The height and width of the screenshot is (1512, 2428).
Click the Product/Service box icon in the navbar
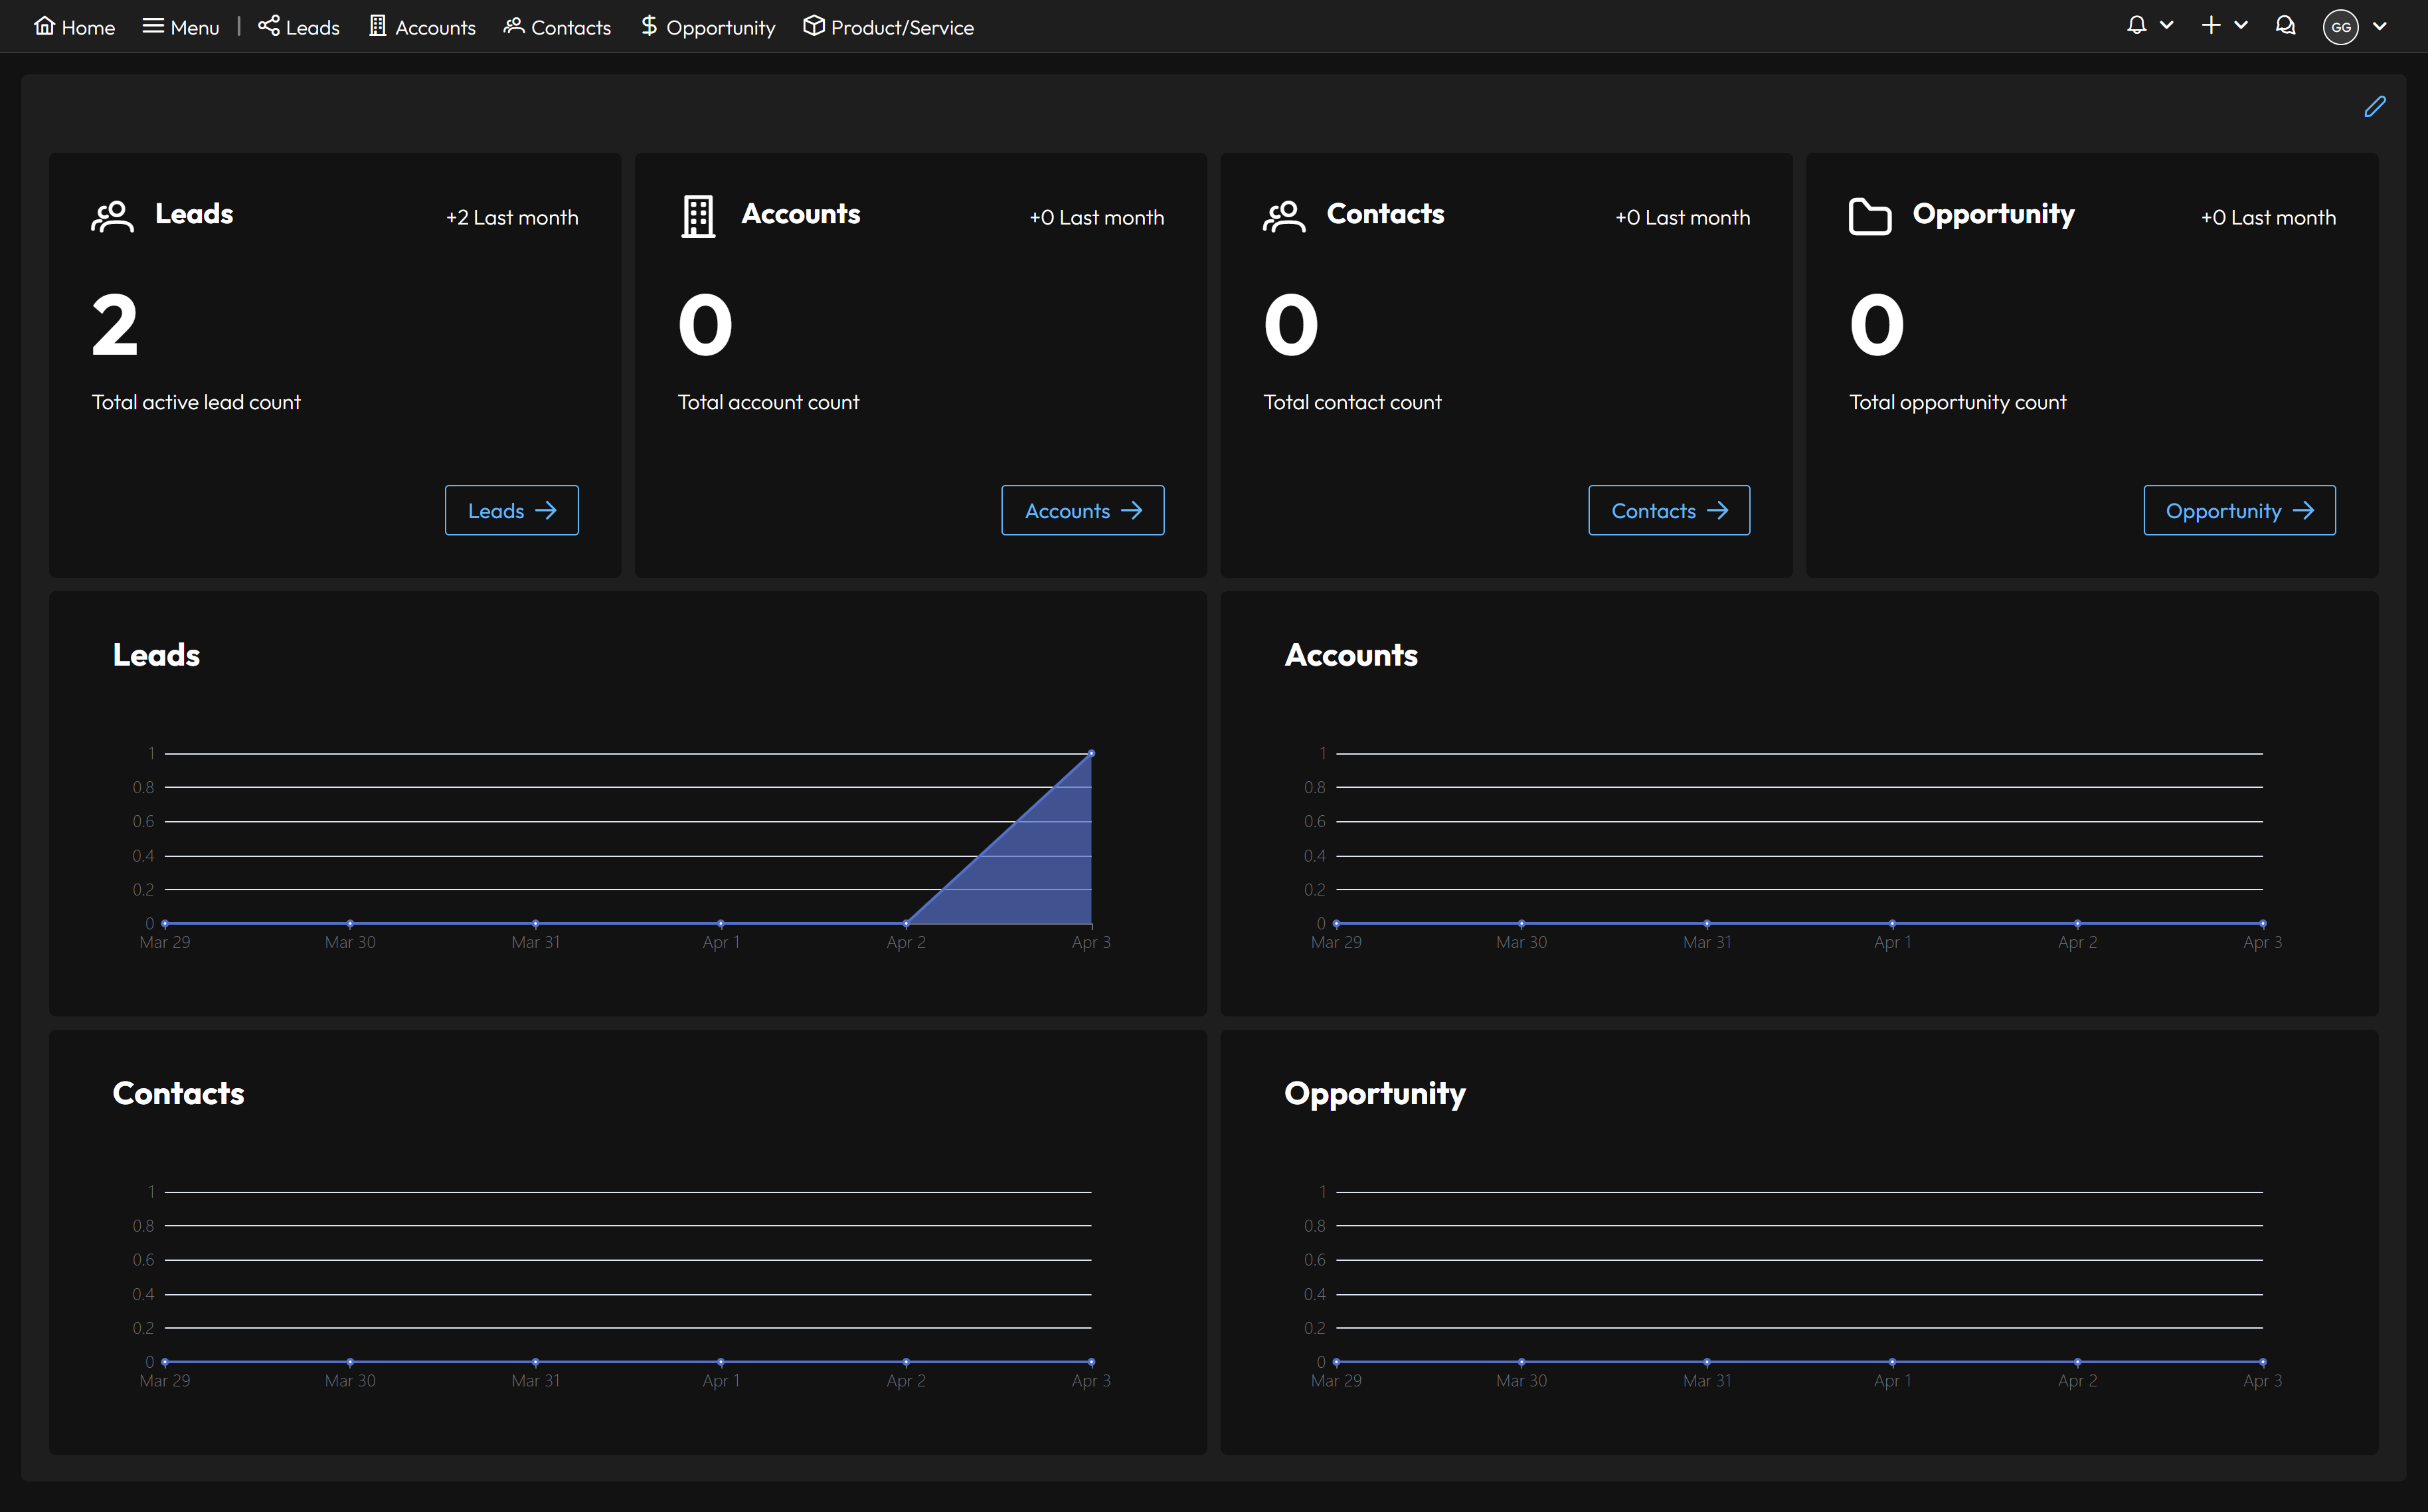(814, 26)
